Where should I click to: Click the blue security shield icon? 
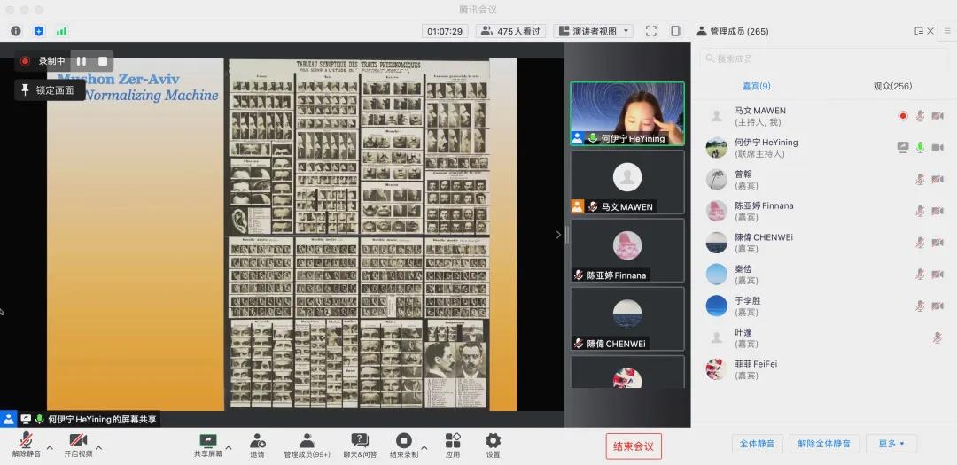39,31
